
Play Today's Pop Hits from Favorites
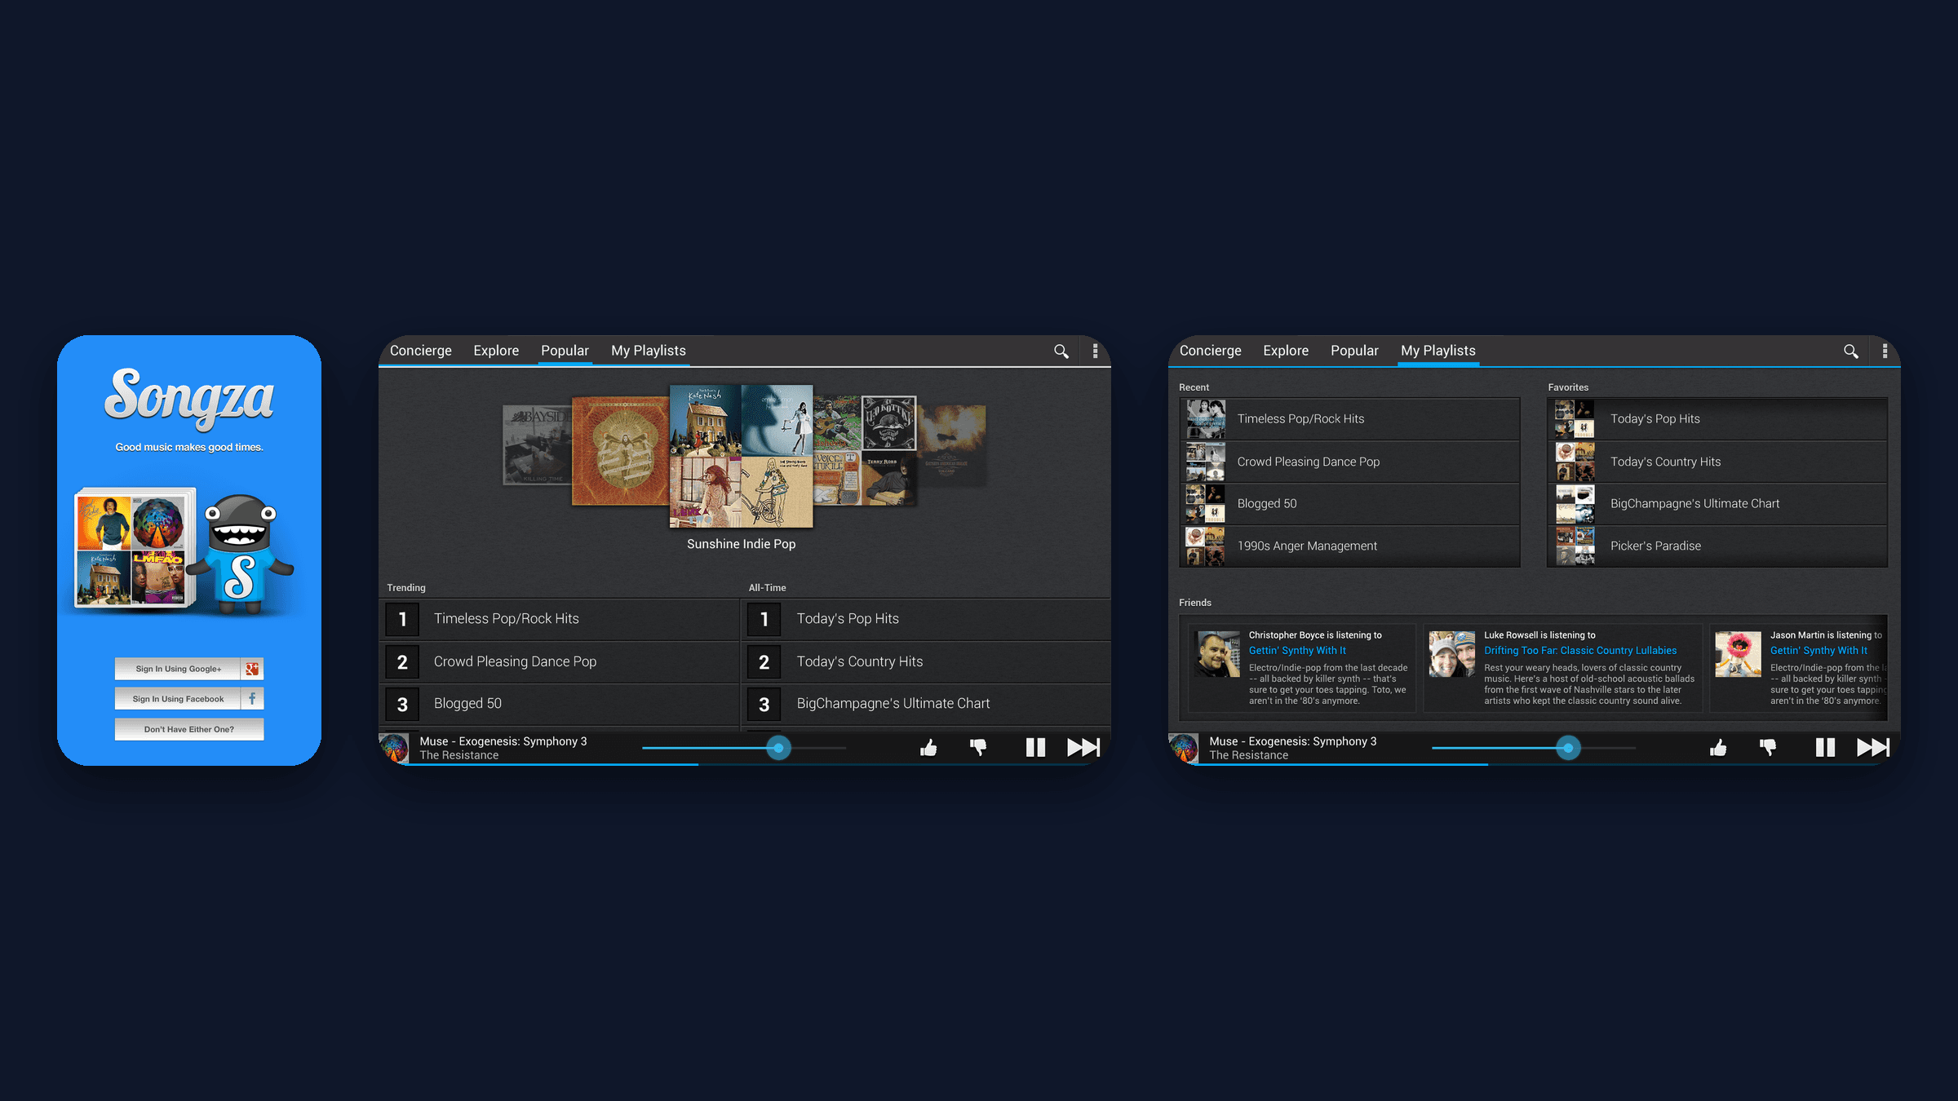click(1717, 419)
